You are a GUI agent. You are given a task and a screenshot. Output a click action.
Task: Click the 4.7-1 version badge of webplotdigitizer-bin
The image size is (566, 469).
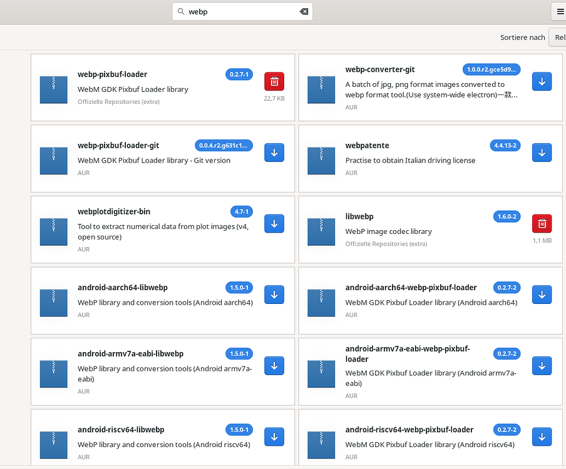pos(241,211)
